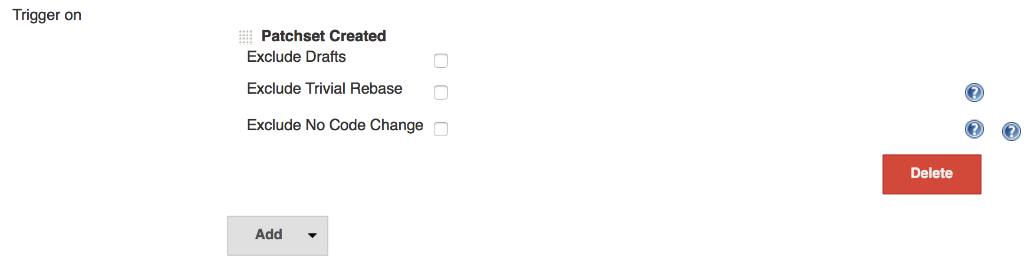Screen dimensions: 1034x264
Task: Open help for Exclude Trivial Rebase
Action: click(974, 93)
